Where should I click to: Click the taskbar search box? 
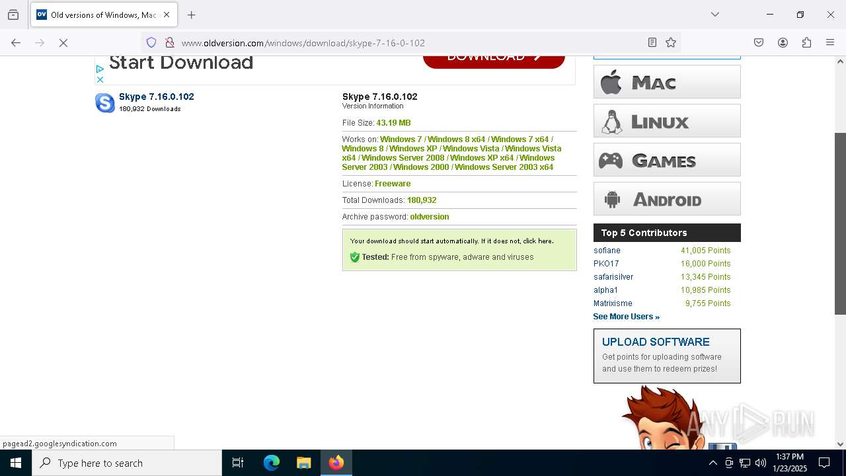pos(127,463)
